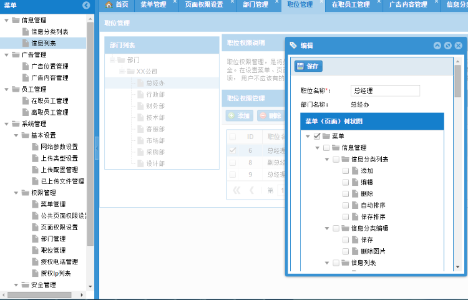The width and height of the screenshot is (468, 300).
Task: Uncheck the 菜单 root checkbox
Action: tap(317, 137)
